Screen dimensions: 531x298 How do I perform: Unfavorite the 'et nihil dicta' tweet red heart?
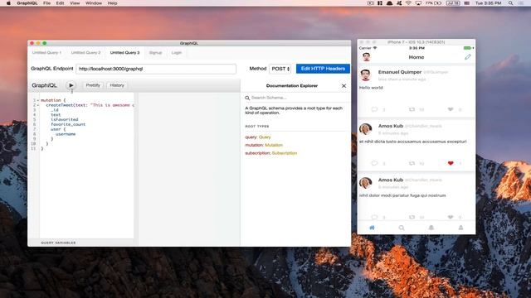(x=451, y=163)
